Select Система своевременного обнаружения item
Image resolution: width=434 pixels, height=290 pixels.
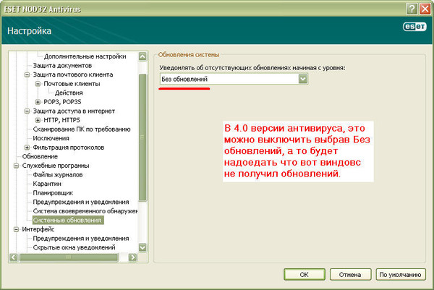pyautogui.click(x=85, y=211)
